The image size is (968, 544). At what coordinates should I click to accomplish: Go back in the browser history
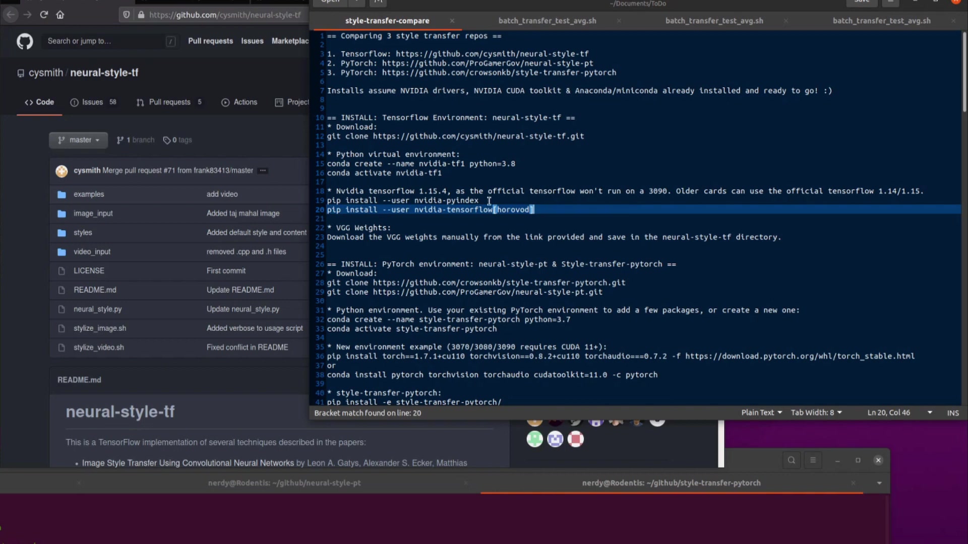tap(11, 15)
